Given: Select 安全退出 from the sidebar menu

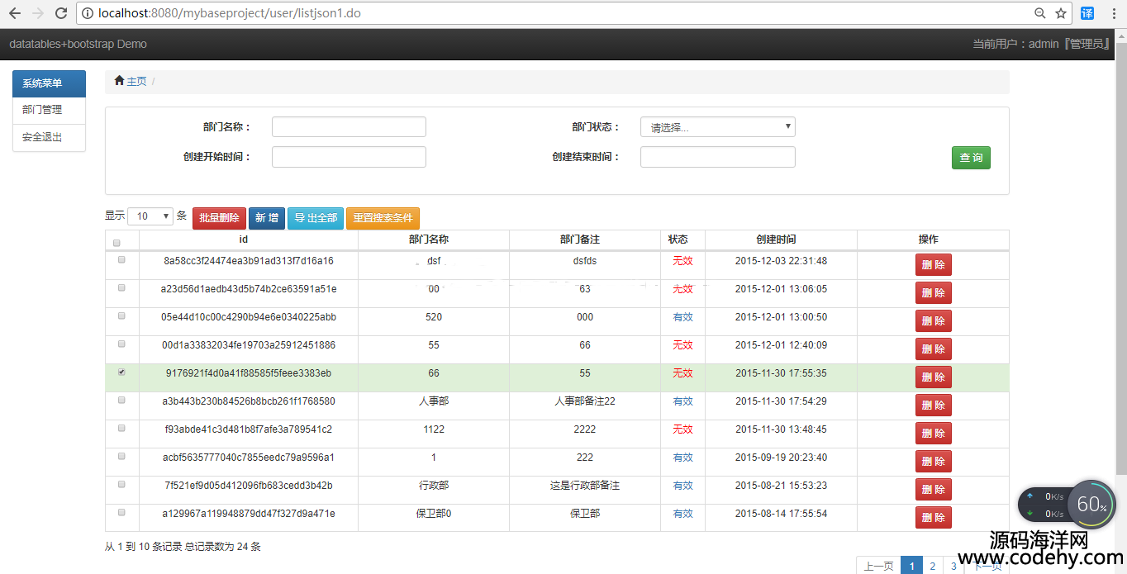Looking at the screenshot, I should click(x=42, y=137).
